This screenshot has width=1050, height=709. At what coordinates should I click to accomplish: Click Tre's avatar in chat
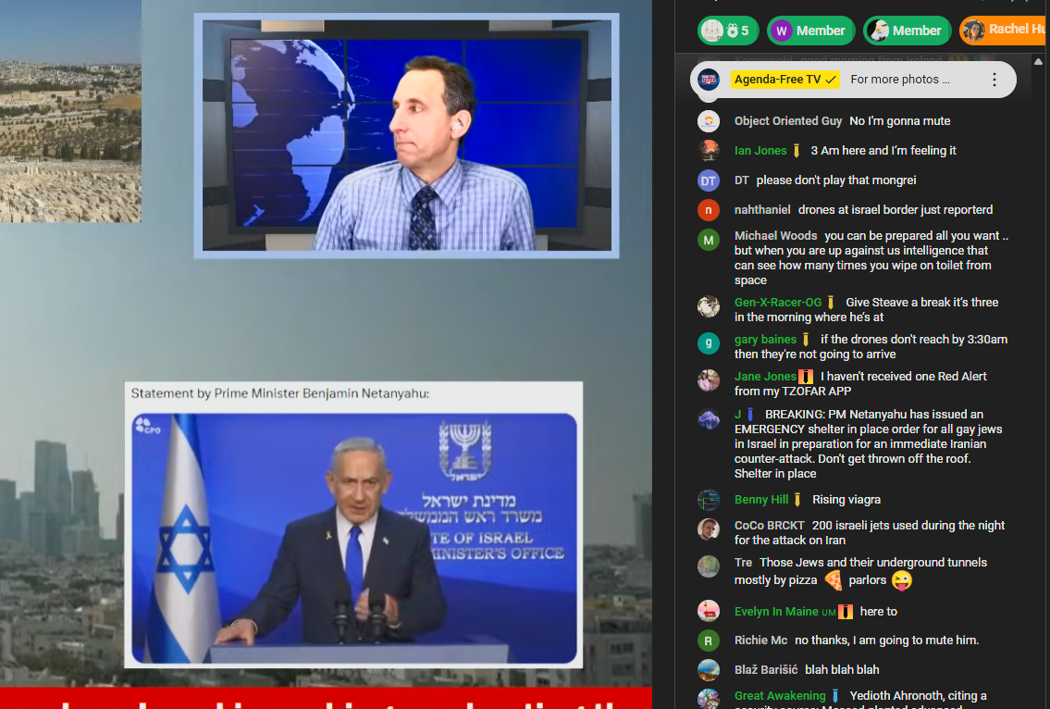709,566
